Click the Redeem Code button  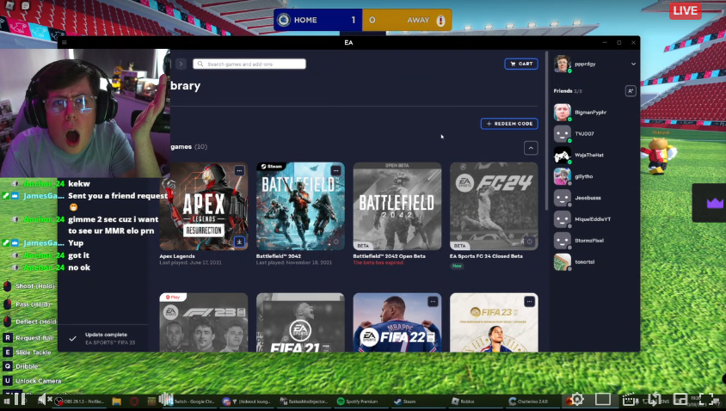pyautogui.click(x=509, y=124)
